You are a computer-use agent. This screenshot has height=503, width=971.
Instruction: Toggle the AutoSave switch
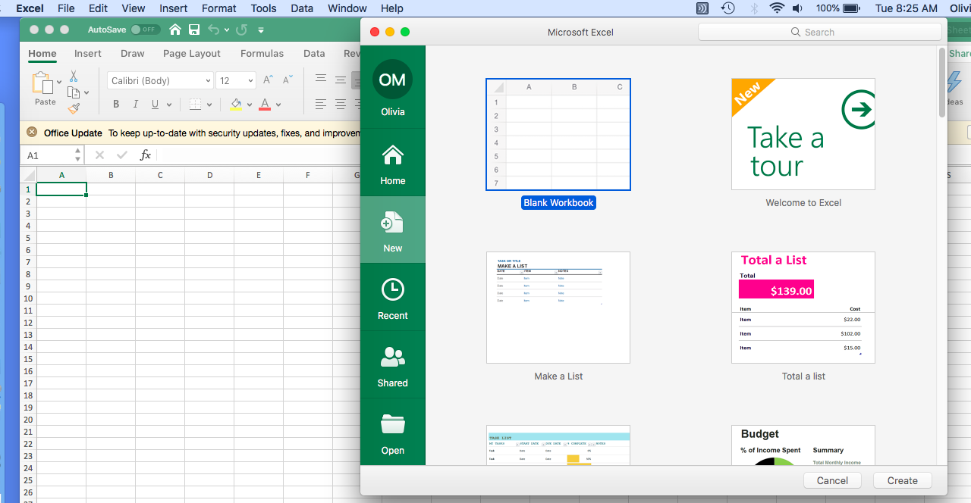pos(144,30)
